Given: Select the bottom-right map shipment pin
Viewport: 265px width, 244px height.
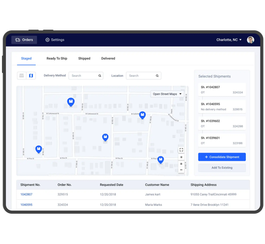Looking at the screenshot, I should pos(161,160).
